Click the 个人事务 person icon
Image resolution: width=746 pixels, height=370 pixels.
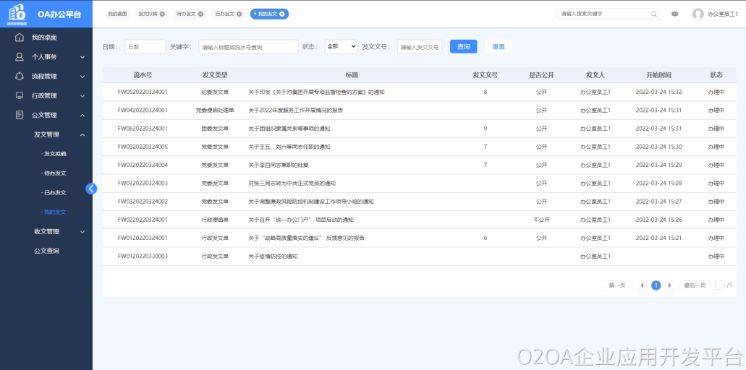(20, 56)
